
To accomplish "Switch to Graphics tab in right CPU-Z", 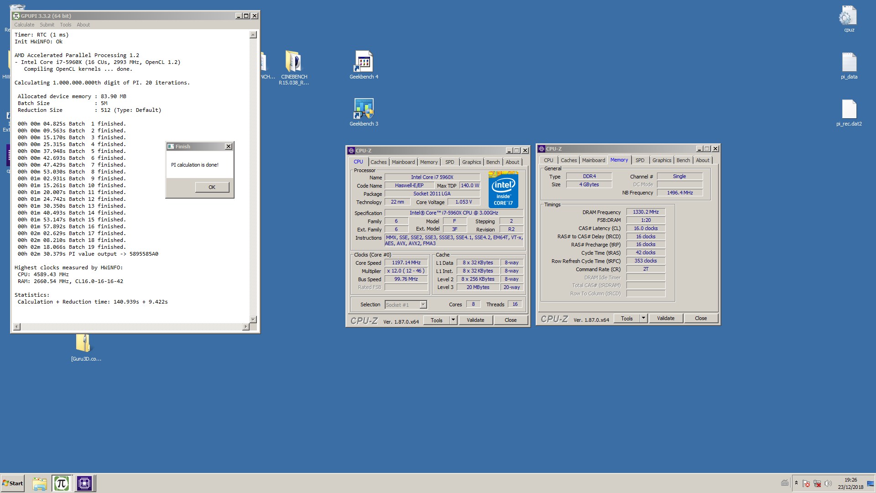I will (662, 160).
